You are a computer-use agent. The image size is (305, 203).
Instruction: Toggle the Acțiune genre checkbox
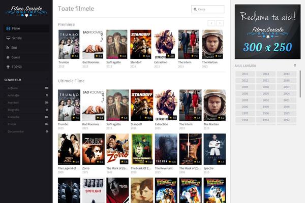coord(6,88)
